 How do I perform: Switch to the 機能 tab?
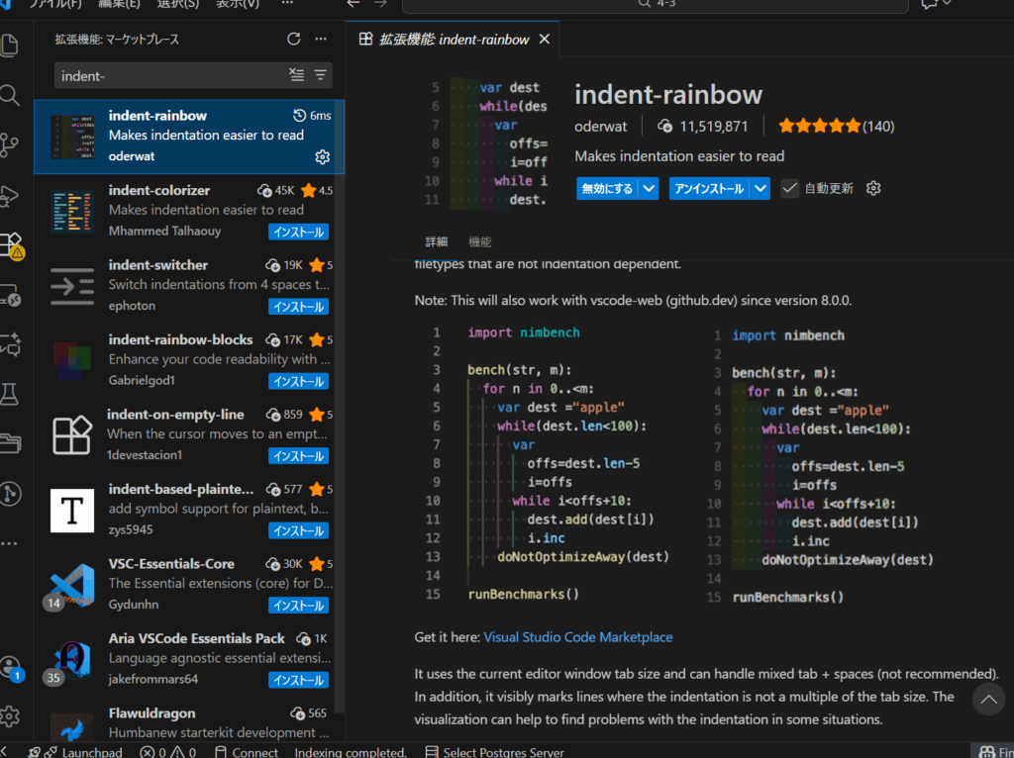tap(479, 241)
